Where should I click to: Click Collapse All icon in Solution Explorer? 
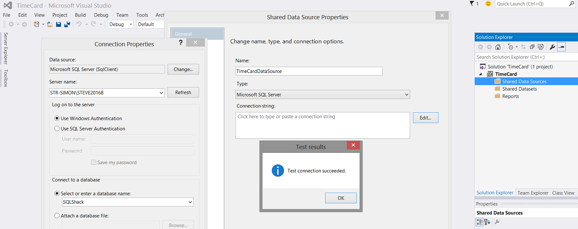click(532, 47)
